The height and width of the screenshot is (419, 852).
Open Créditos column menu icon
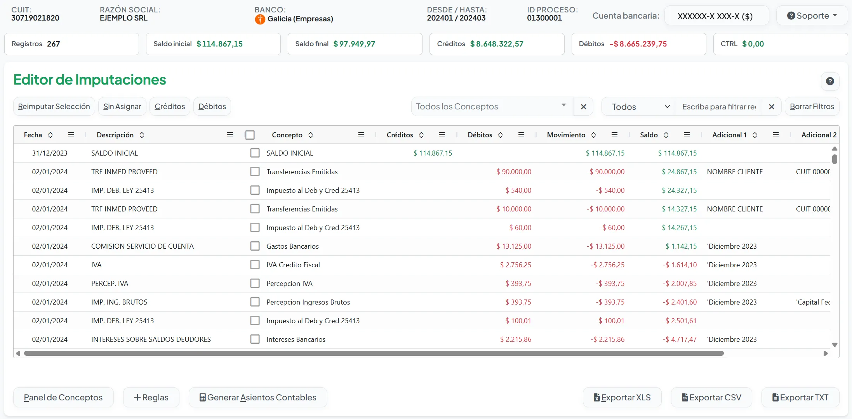[442, 135]
